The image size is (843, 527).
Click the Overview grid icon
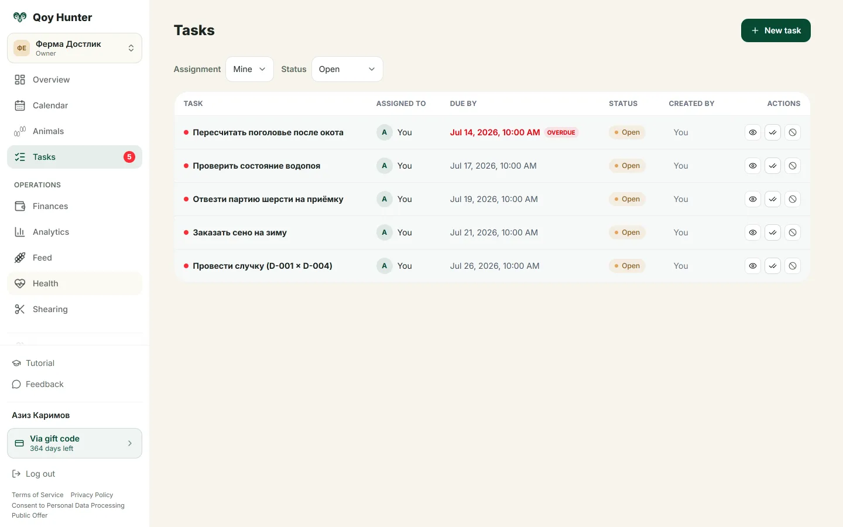(x=20, y=80)
